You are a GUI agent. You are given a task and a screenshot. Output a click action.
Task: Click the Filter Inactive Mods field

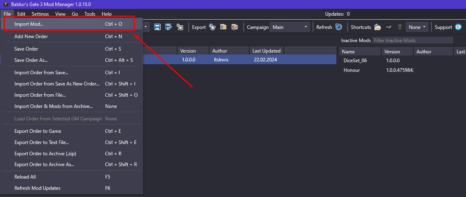[413, 41]
